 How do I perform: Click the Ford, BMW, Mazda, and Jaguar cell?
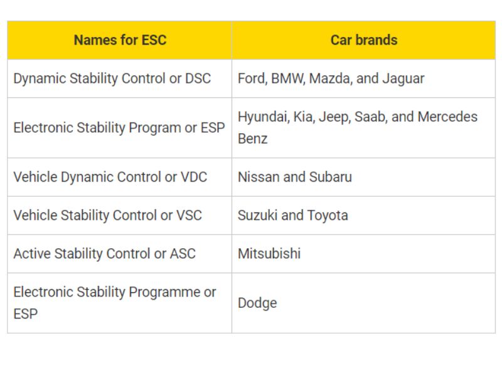click(331, 79)
